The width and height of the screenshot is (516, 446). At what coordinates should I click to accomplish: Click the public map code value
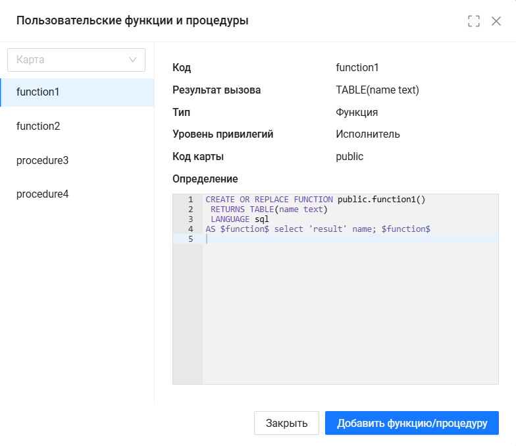(x=349, y=156)
